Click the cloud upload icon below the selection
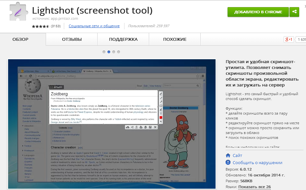 [x=128, y=127]
